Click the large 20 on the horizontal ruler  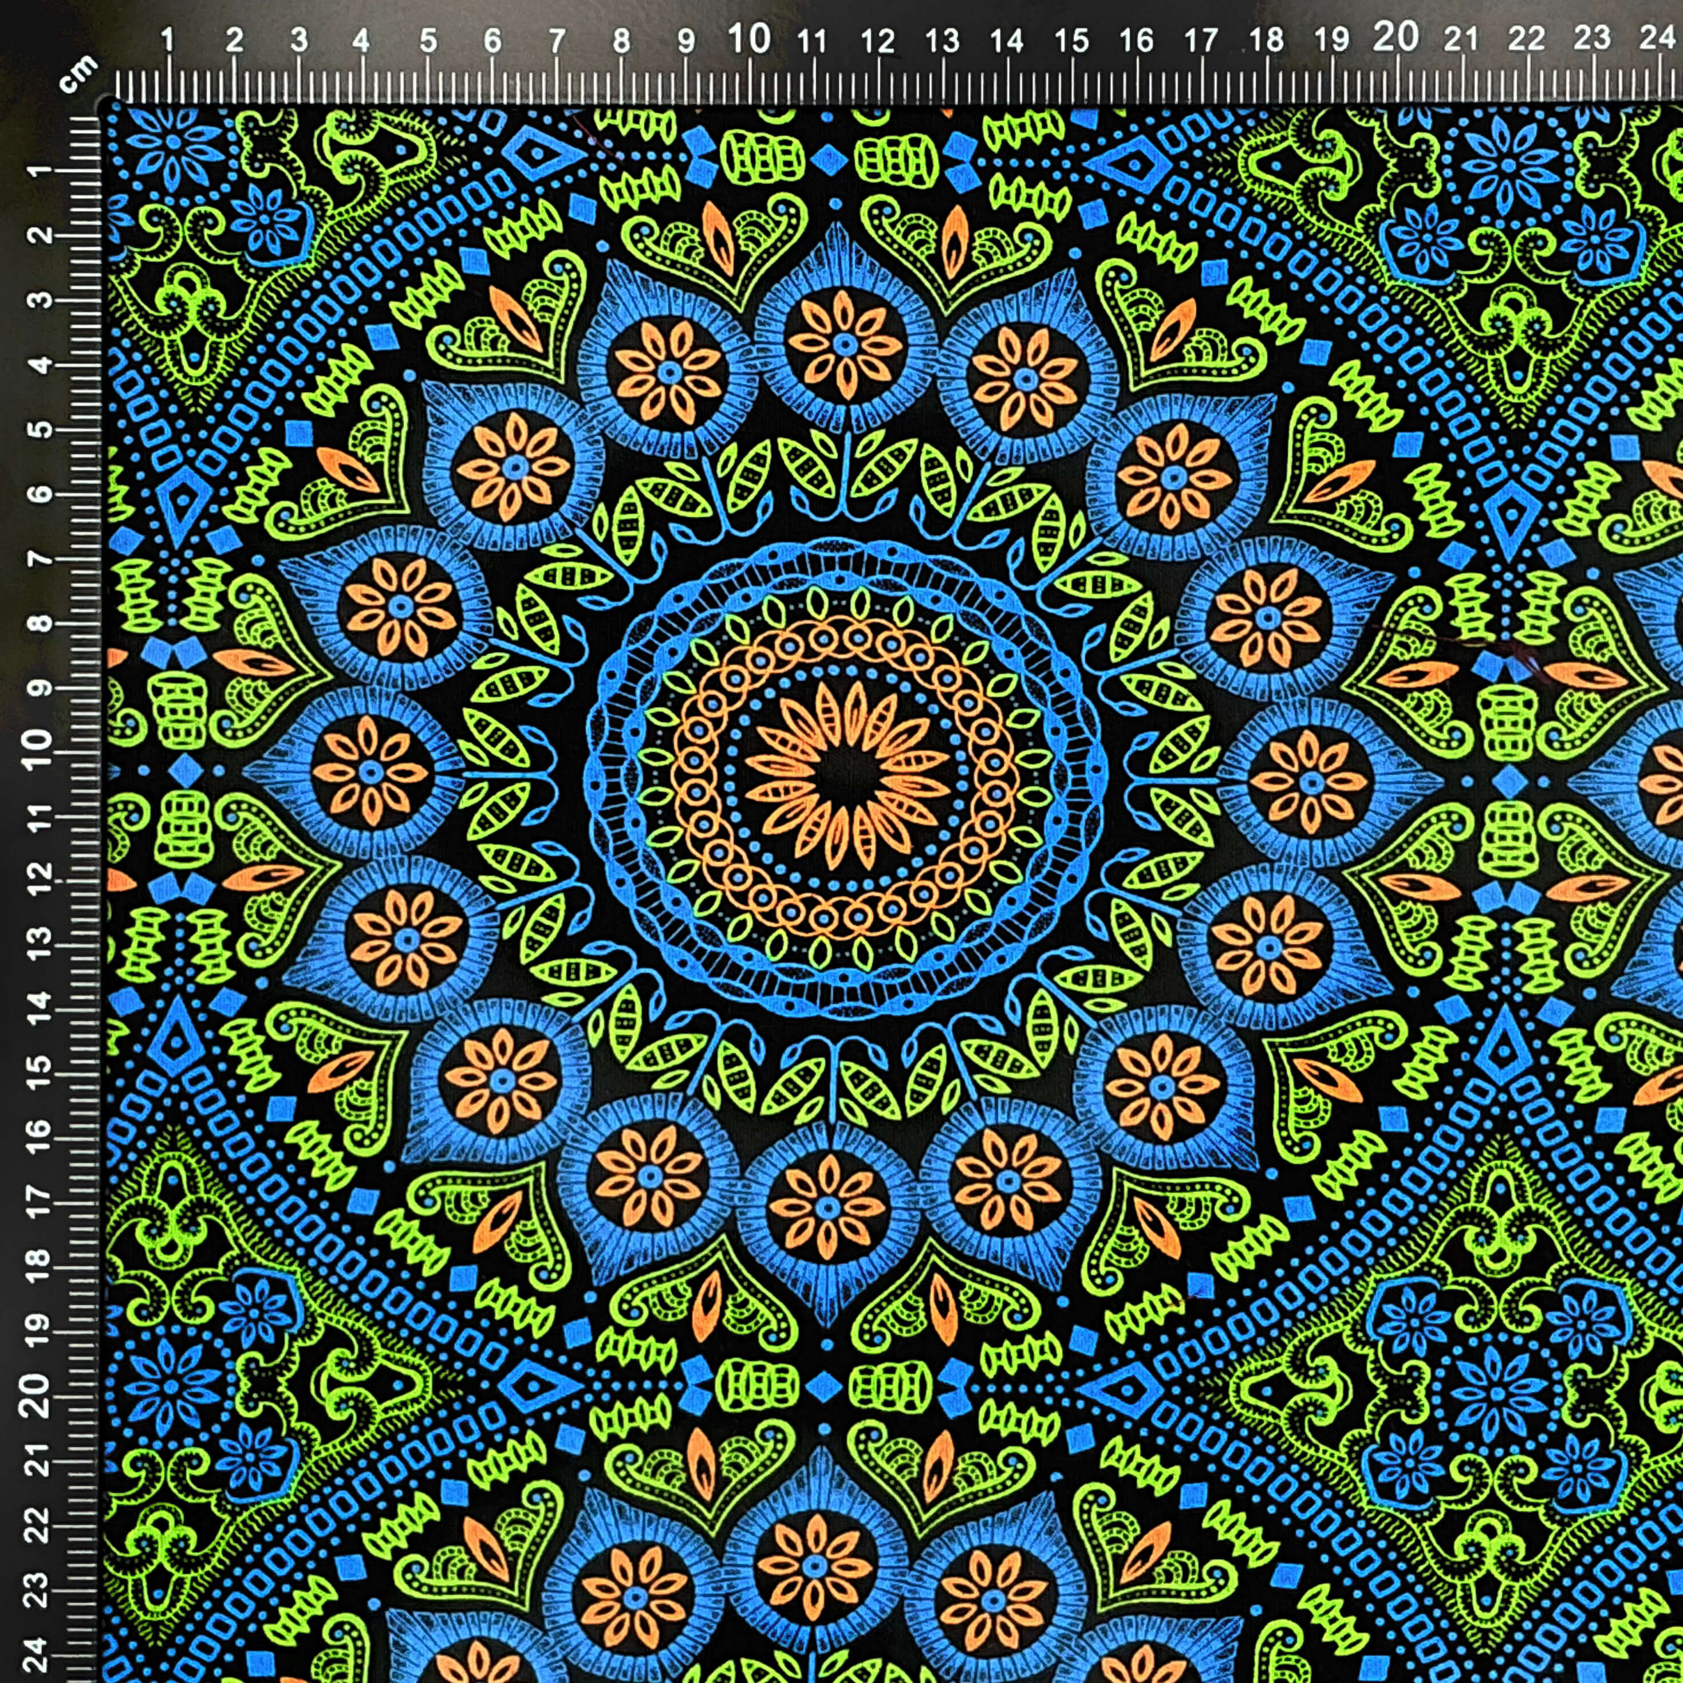pyautogui.click(x=1397, y=37)
